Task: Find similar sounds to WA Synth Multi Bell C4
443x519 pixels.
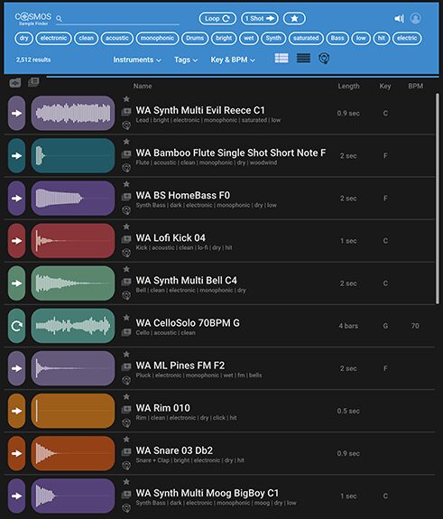Action: point(126,295)
